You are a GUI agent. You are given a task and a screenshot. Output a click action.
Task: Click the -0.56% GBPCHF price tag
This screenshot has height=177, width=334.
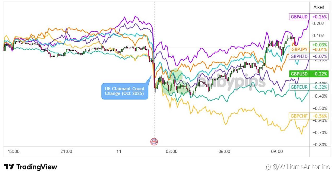tap(319, 116)
